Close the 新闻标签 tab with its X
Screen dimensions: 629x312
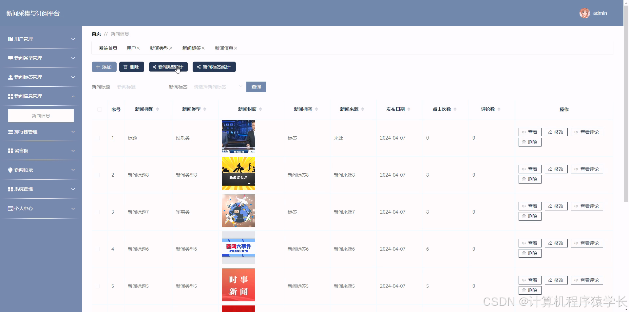tap(203, 48)
